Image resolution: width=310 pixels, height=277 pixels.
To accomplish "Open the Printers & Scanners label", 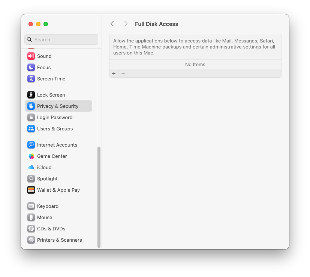I will click(60, 240).
